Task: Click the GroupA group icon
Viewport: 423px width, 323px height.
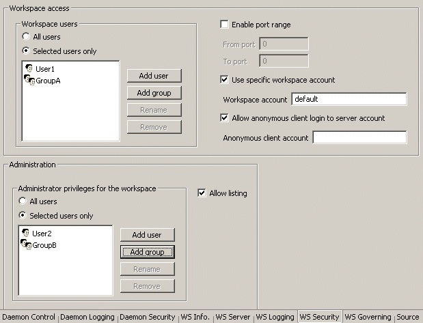Action: [x=29, y=80]
